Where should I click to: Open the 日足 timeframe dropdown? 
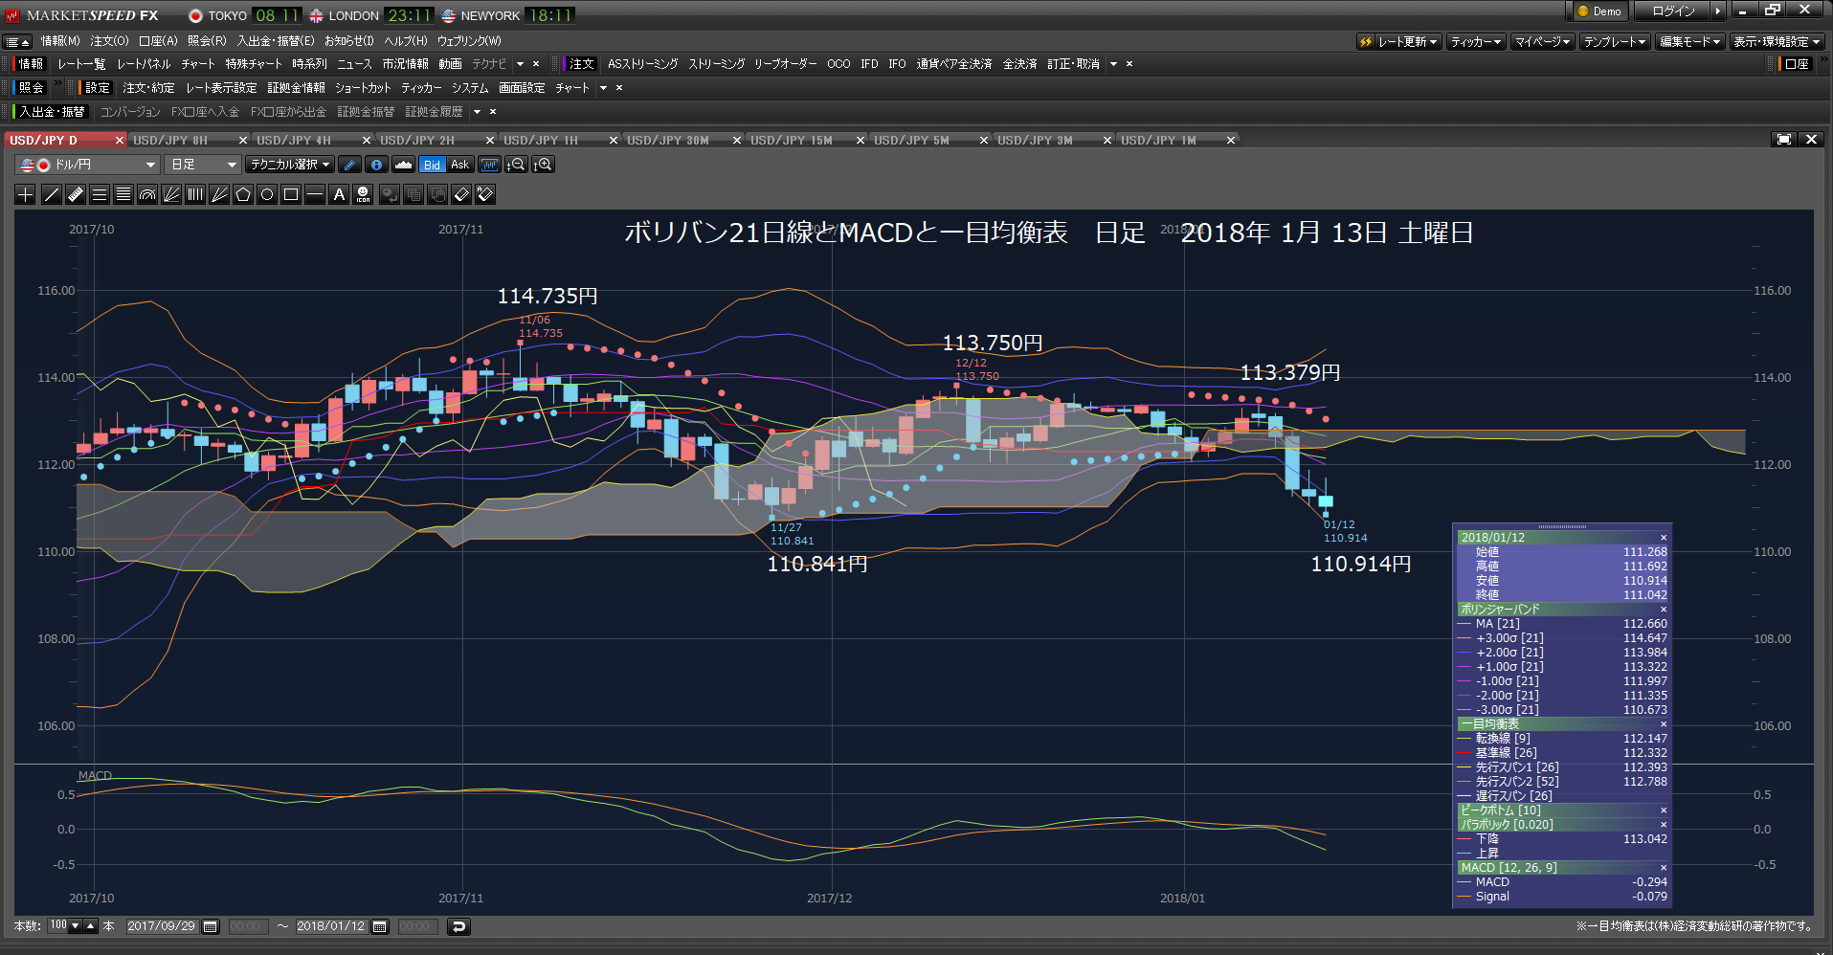(x=202, y=165)
